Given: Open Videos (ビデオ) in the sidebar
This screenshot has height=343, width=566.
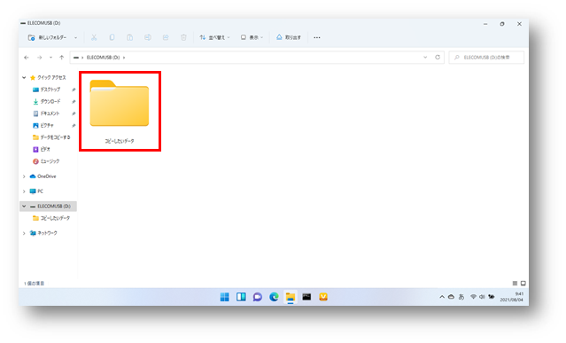Looking at the screenshot, I should coord(42,149).
